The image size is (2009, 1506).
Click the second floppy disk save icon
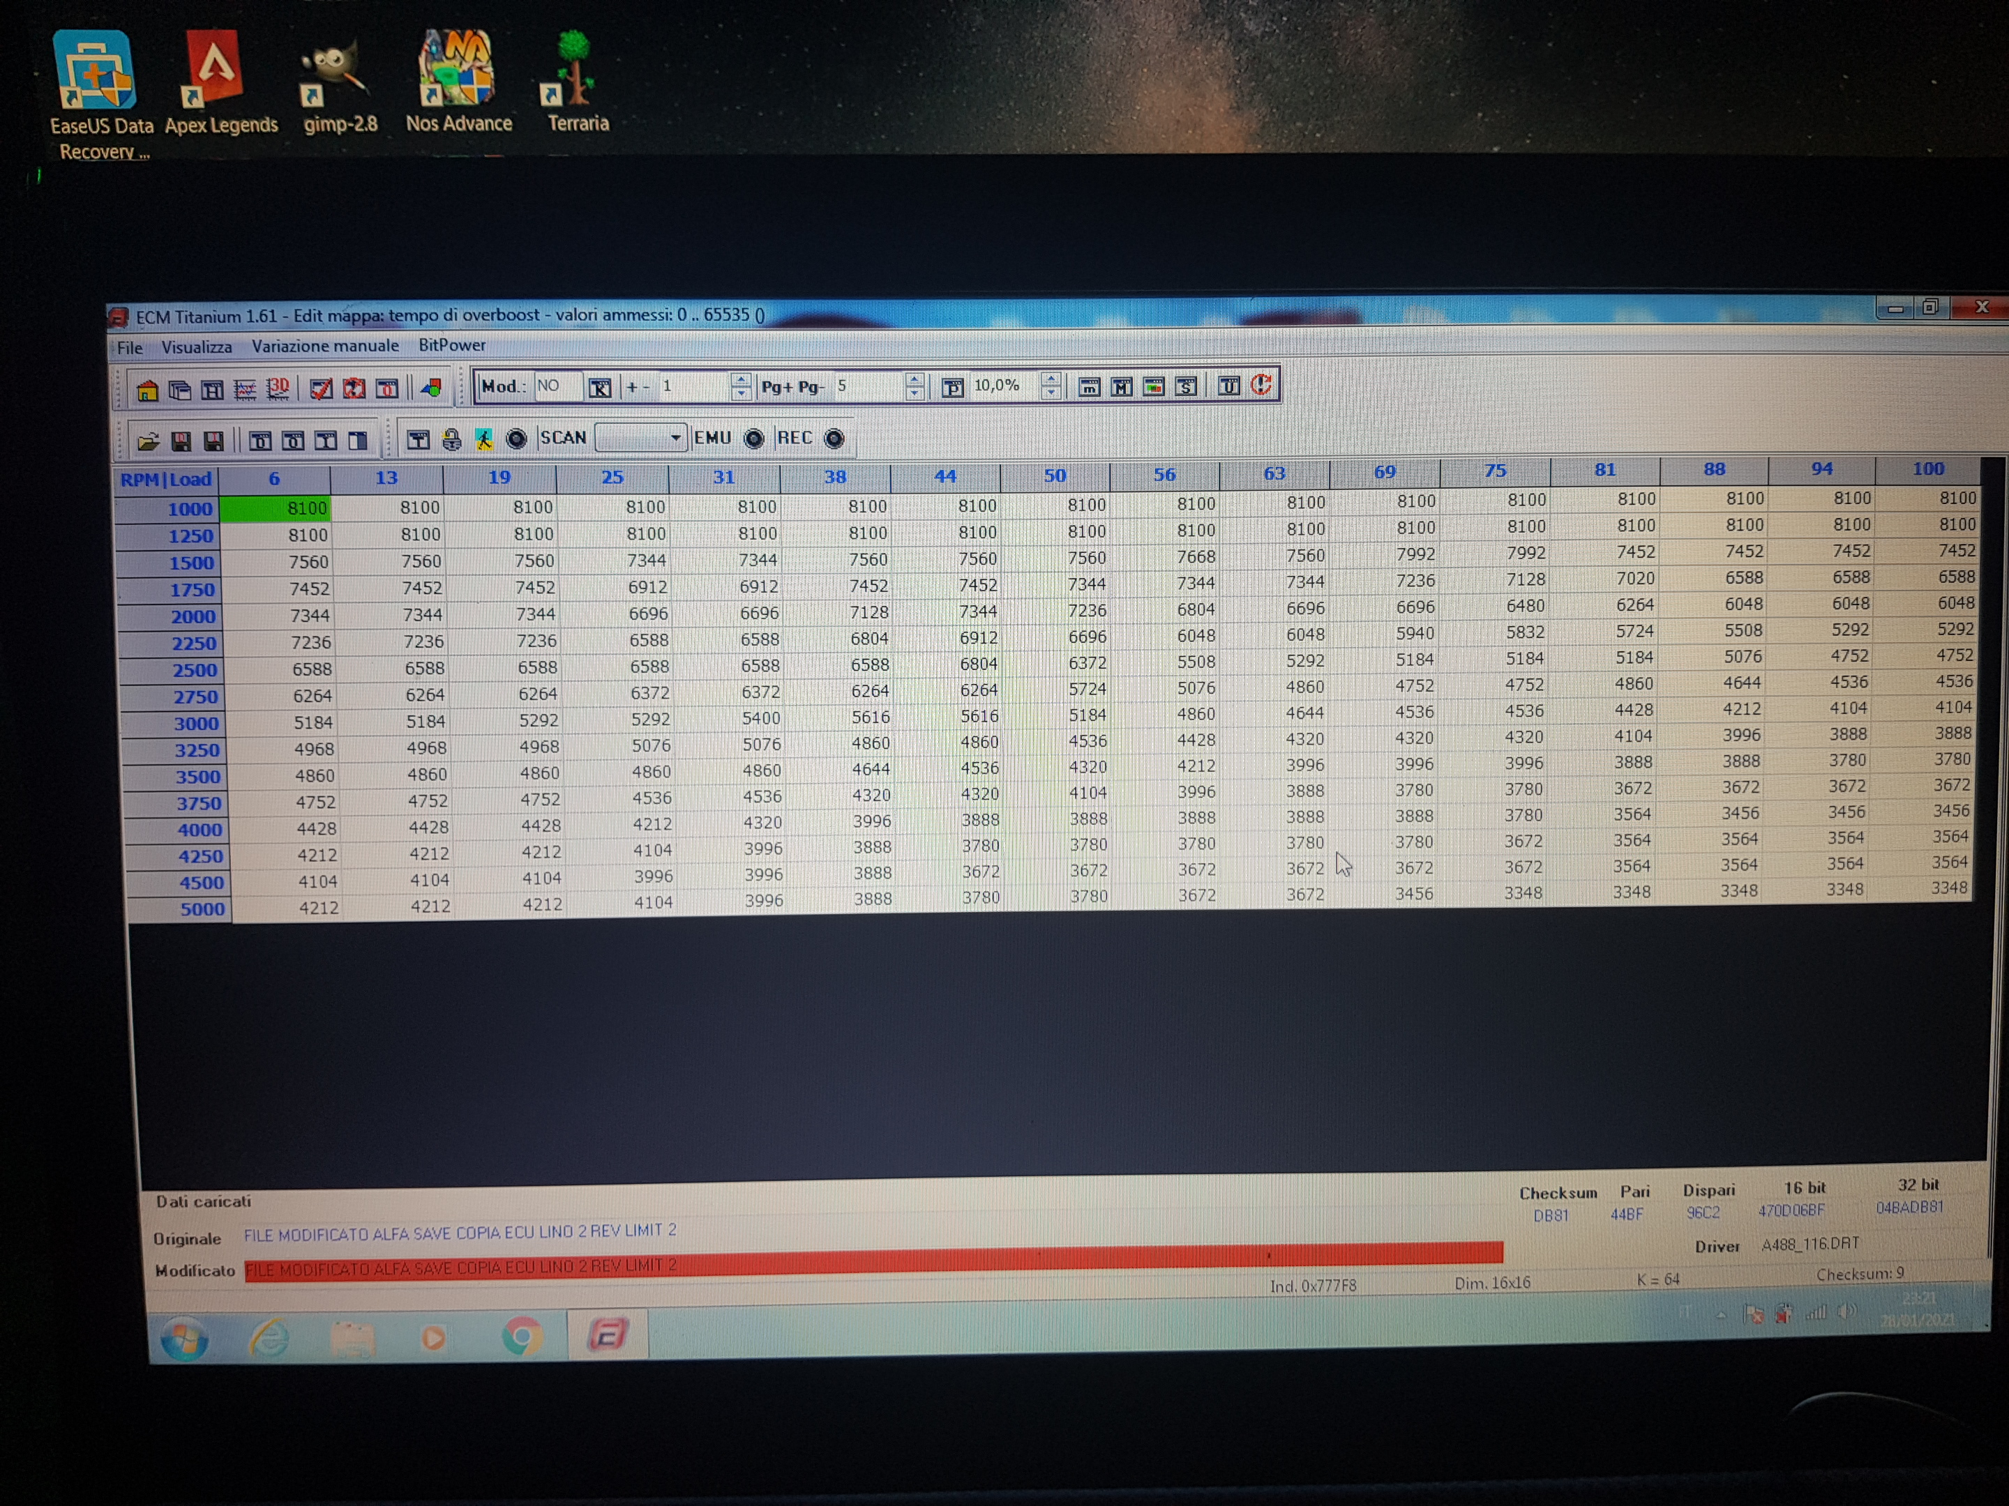[213, 441]
